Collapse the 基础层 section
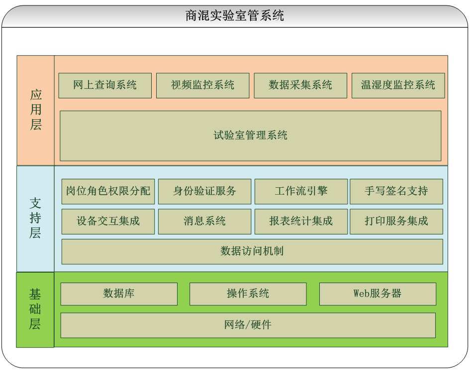This screenshot has height=370, width=470. pos(36,308)
